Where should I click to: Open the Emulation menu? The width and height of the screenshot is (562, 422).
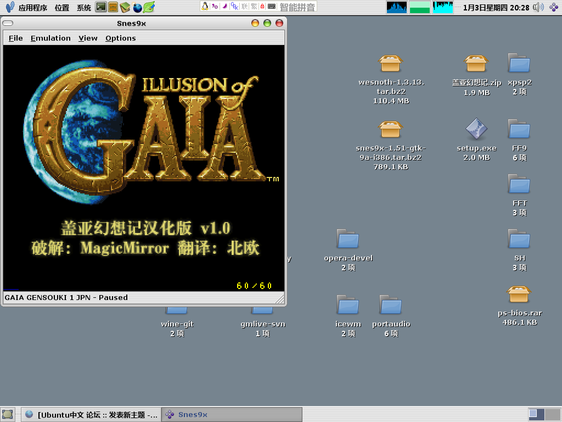click(50, 38)
